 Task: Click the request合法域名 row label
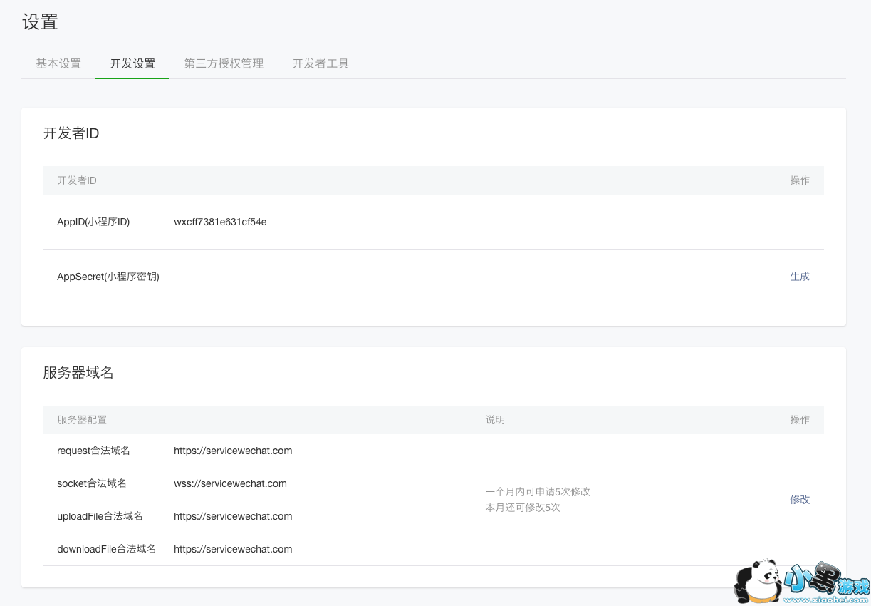click(x=93, y=451)
